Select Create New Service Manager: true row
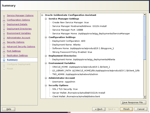This screenshot has height=113, width=150. tap(70, 22)
